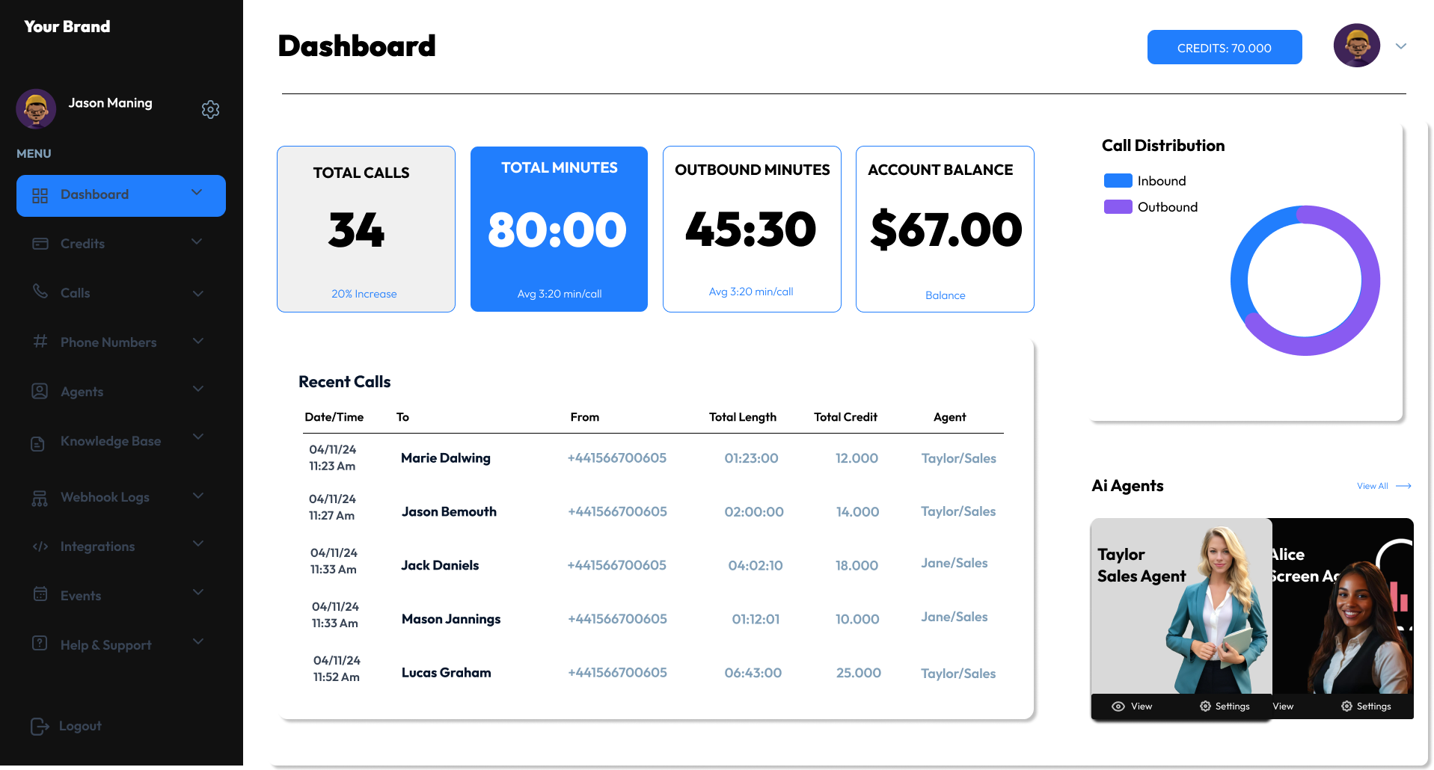This screenshot has height=770, width=1434.
Task: Click Jane/Sales agent for Jack Daniels
Action: click(955, 563)
